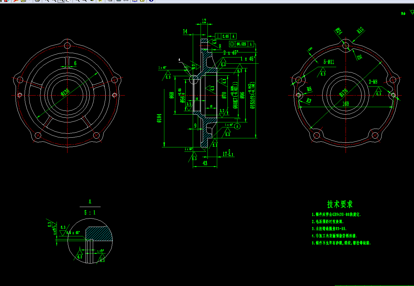Click the R3 radius label
This screenshot has height=286, width=414.
309,101
